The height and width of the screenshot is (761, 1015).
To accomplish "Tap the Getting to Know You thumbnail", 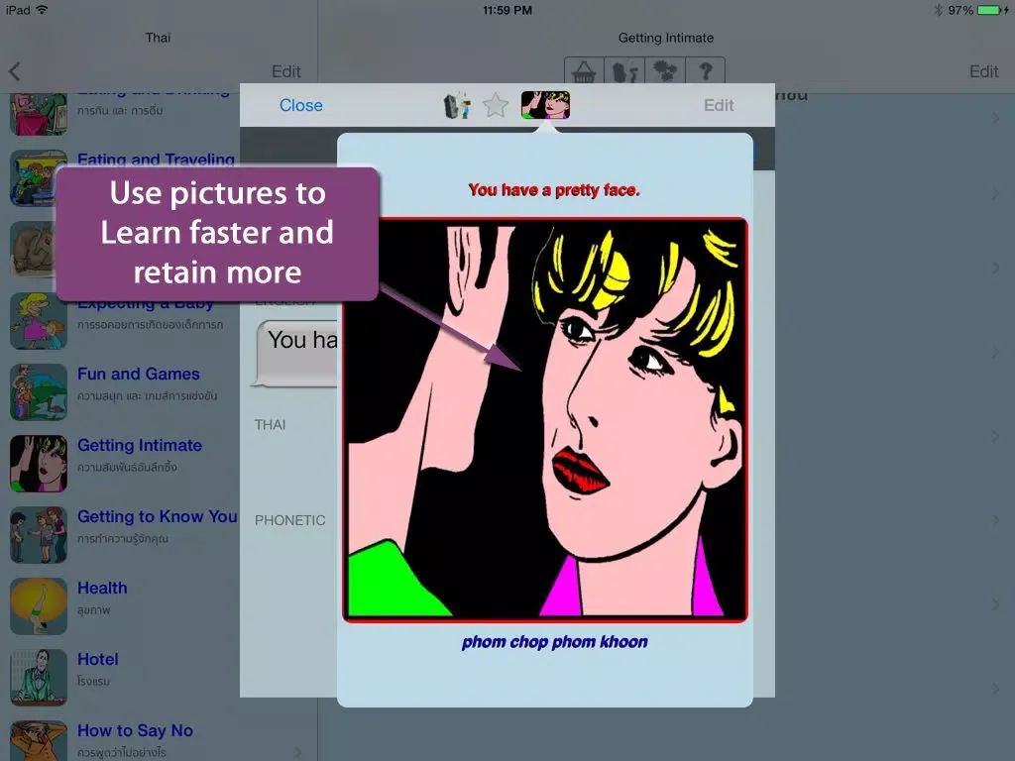I will click(x=39, y=534).
